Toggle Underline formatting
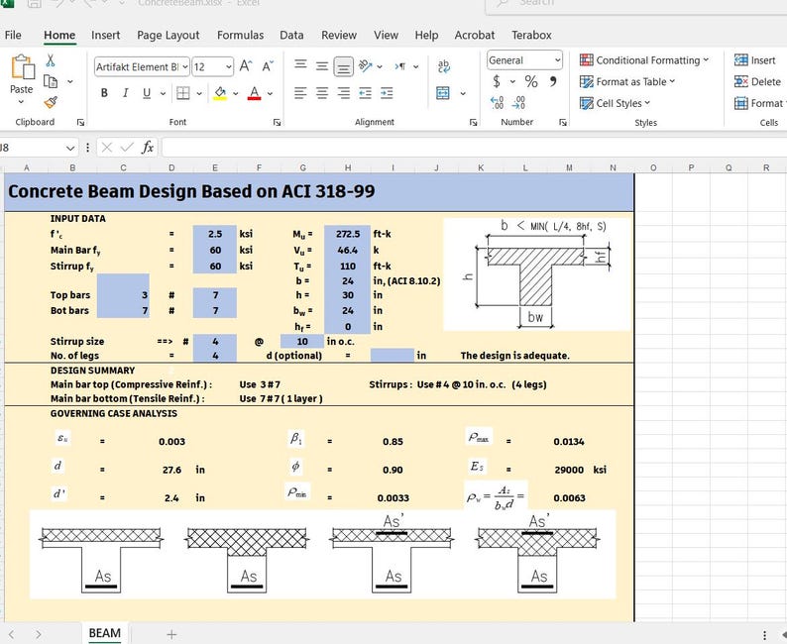This screenshot has width=787, height=644. click(x=147, y=93)
